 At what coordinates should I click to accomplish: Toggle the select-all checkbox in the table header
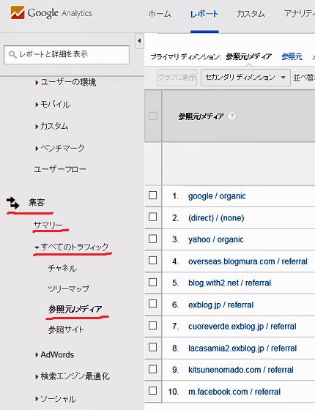153,116
